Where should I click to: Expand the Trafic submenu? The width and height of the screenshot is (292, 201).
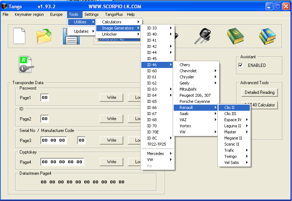234,150
